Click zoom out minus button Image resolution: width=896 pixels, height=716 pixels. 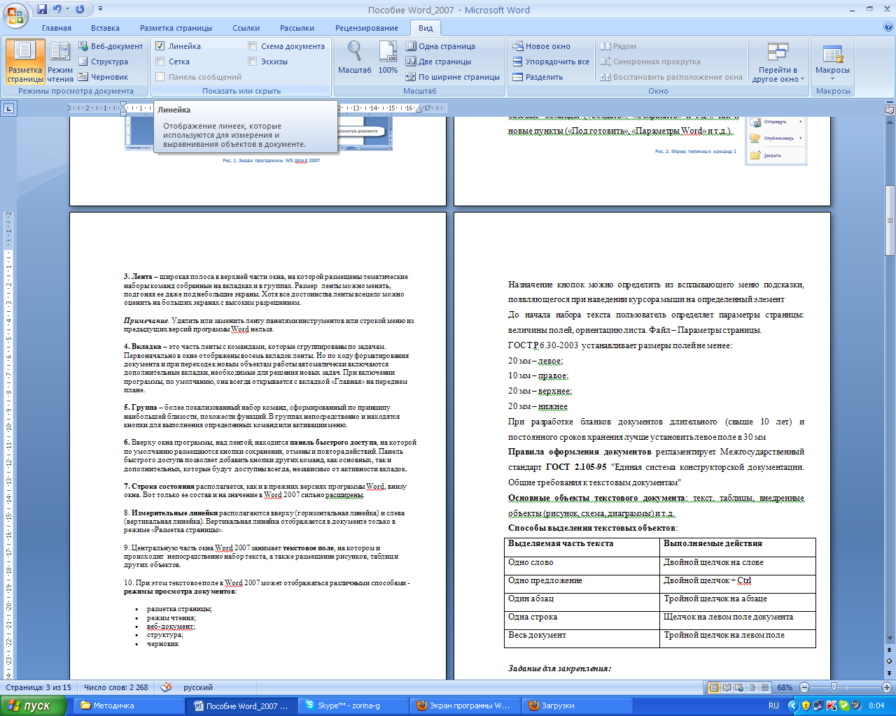click(x=804, y=687)
